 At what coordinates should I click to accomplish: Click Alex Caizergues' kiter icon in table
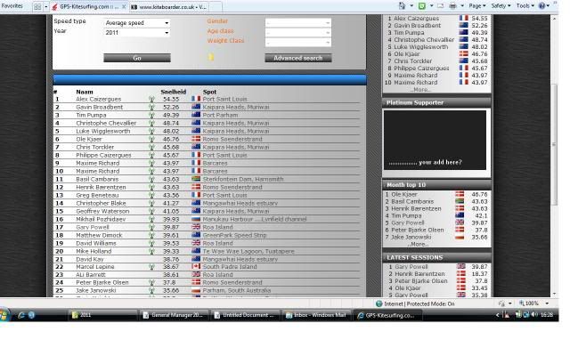click(152, 100)
